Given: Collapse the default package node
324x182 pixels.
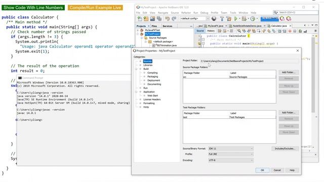Looking at the screenshot, I should tap(146, 41).
